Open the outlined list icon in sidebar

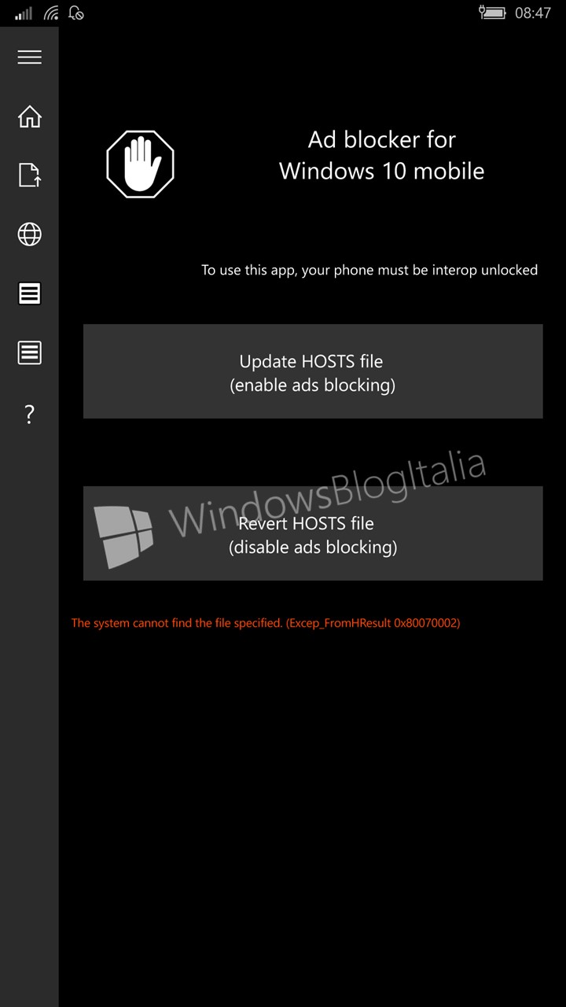[29, 352]
